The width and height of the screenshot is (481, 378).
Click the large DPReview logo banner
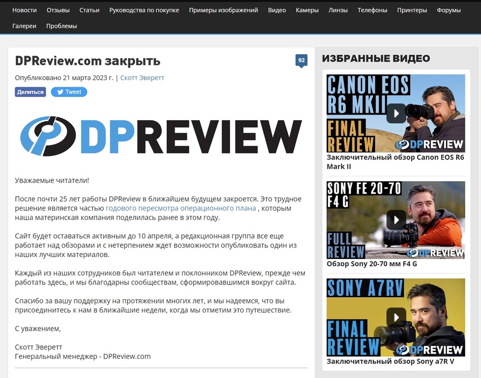click(161, 136)
